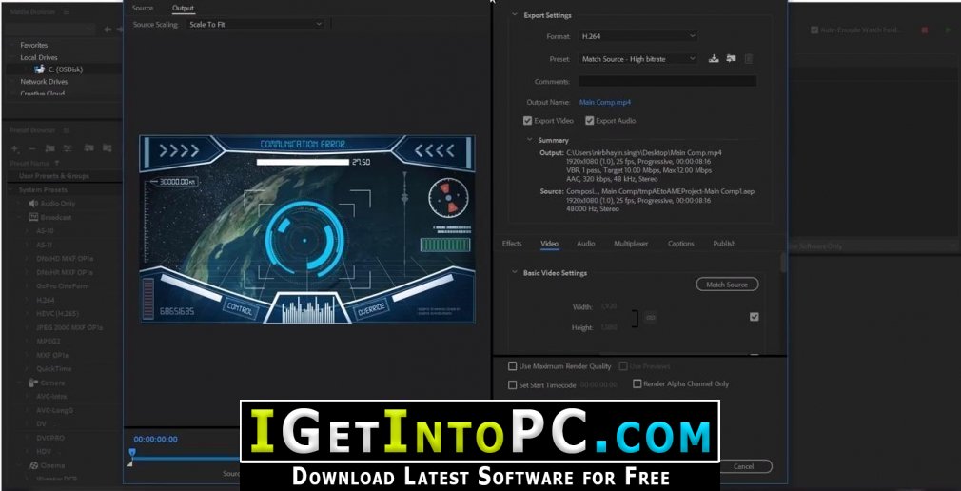Click the playhead marker at timeline start

coord(131,453)
